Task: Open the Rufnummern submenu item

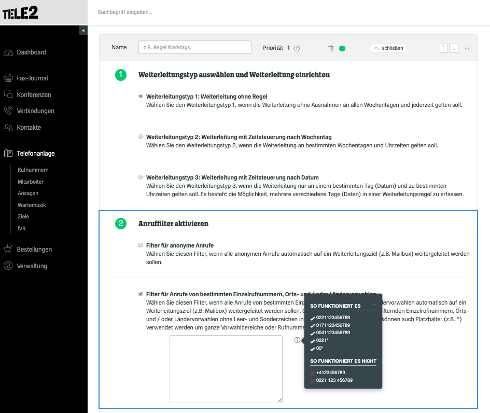Action: point(33,170)
